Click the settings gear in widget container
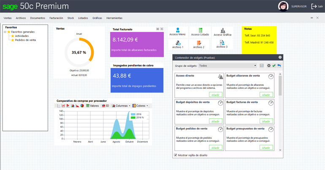This screenshot has height=170, width=325. pyautogui.click(x=269, y=66)
